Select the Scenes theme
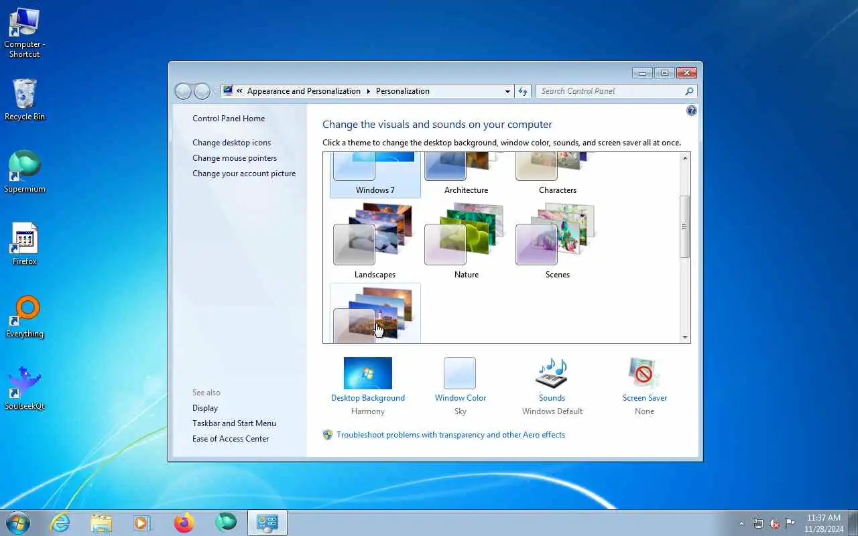858x536 pixels. (x=558, y=241)
